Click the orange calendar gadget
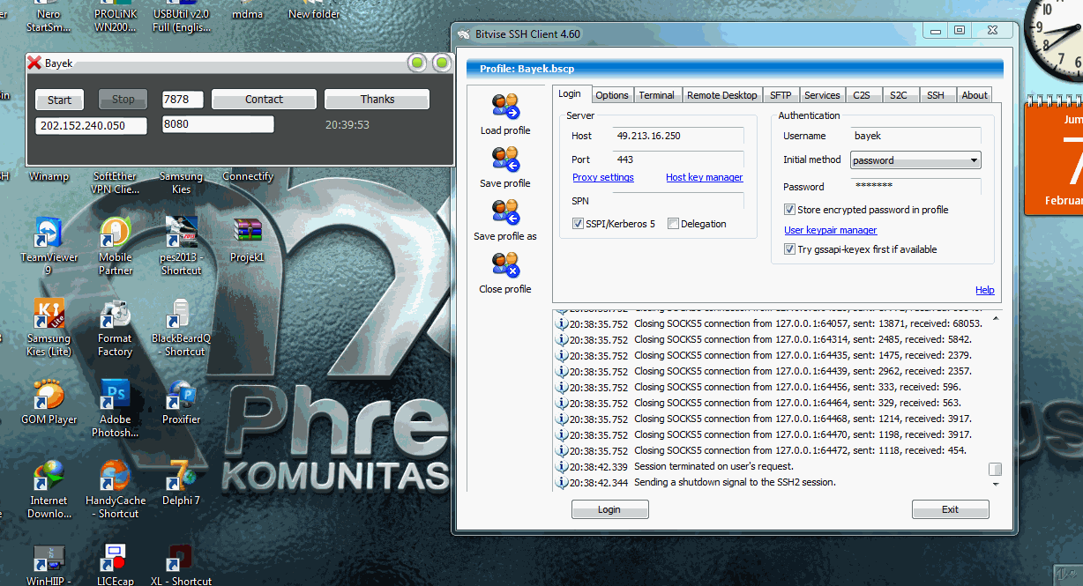This screenshot has height=586, width=1083. [x=1054, y=159]
